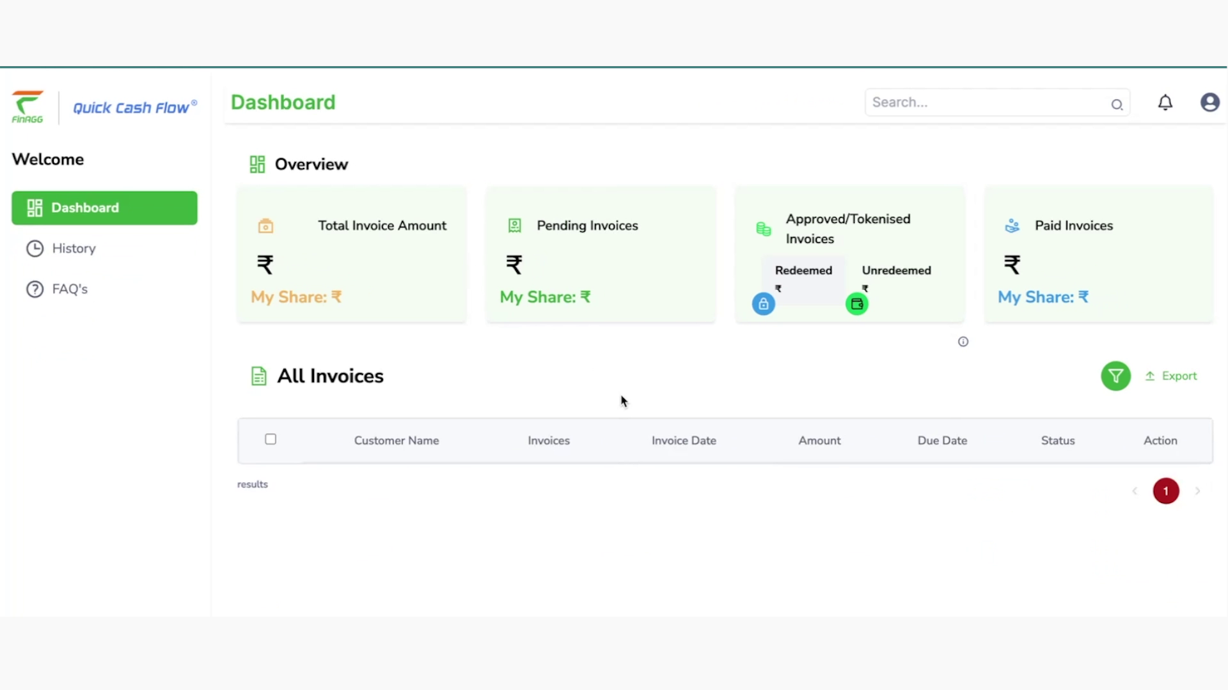Click the search magnifier icon
This screenshot has width=1228, height=690.
click(1117, 104)
